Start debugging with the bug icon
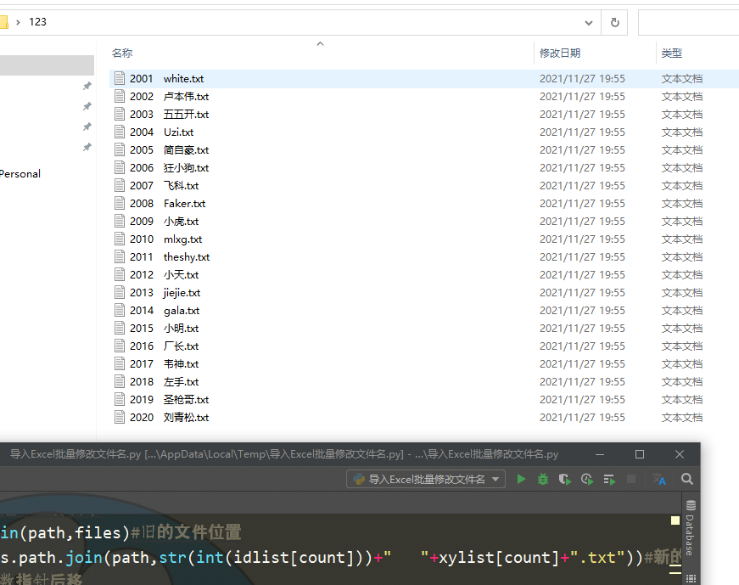Image resolution: width=739 pixels, height=585 pixels. (x=543, y=480)
